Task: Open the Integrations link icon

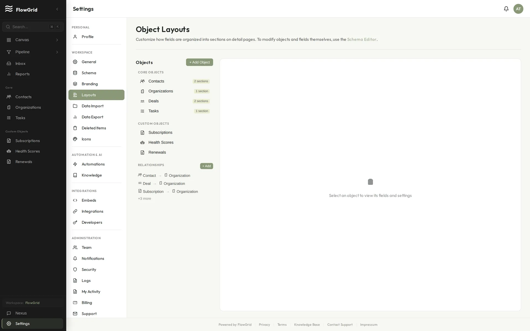Action: click(75, 211)
